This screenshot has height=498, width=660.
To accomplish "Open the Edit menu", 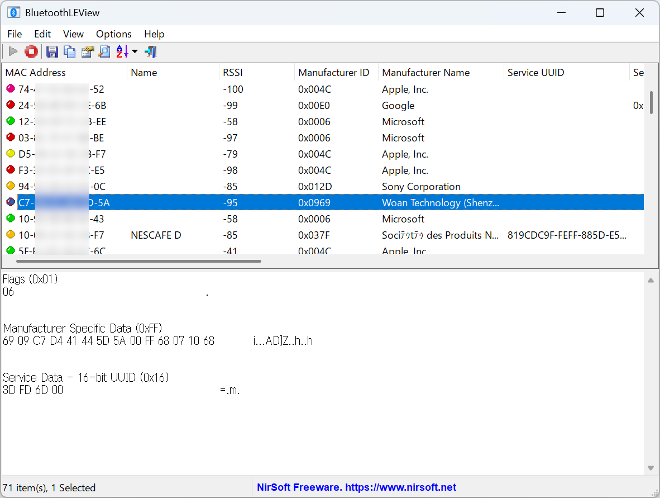I will click(x=42, y=34).
